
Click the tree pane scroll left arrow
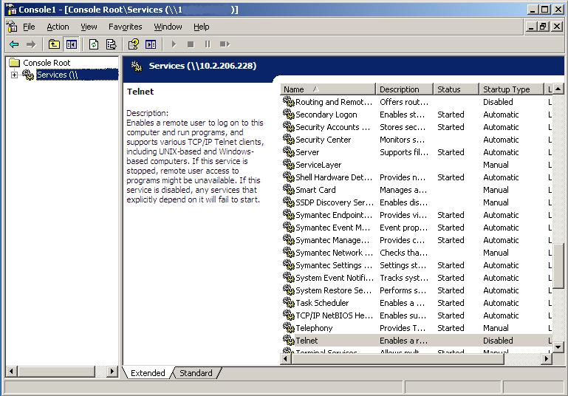[11, 371]
